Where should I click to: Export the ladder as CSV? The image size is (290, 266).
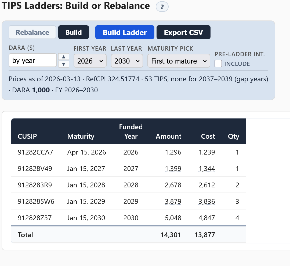(183, 32)
